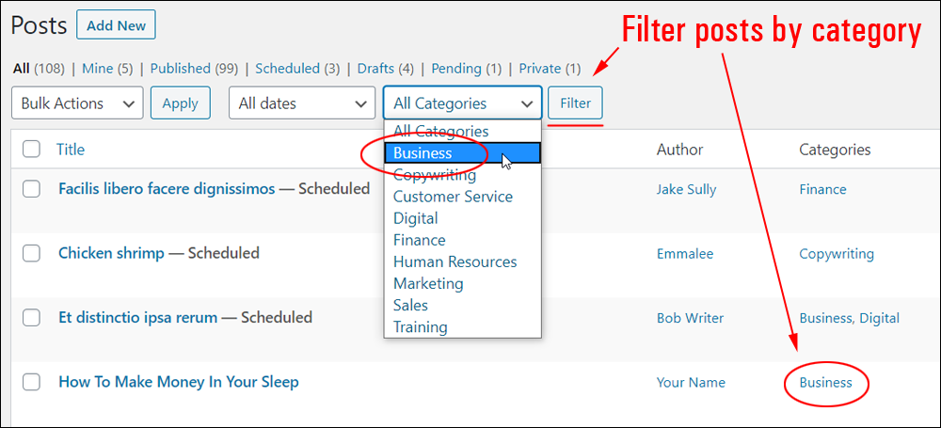This screenshot has height=428, width=941.
Task: Open the Et distinctio ipsa rerum post
Action: click(x=138, y=317)
